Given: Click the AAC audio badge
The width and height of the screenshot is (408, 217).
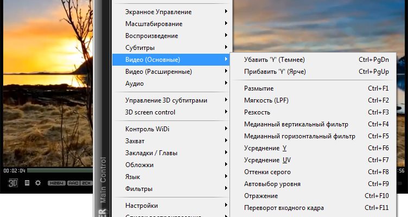Looking at the screenshot, I should pyautogui.click(x=73, y=183).
